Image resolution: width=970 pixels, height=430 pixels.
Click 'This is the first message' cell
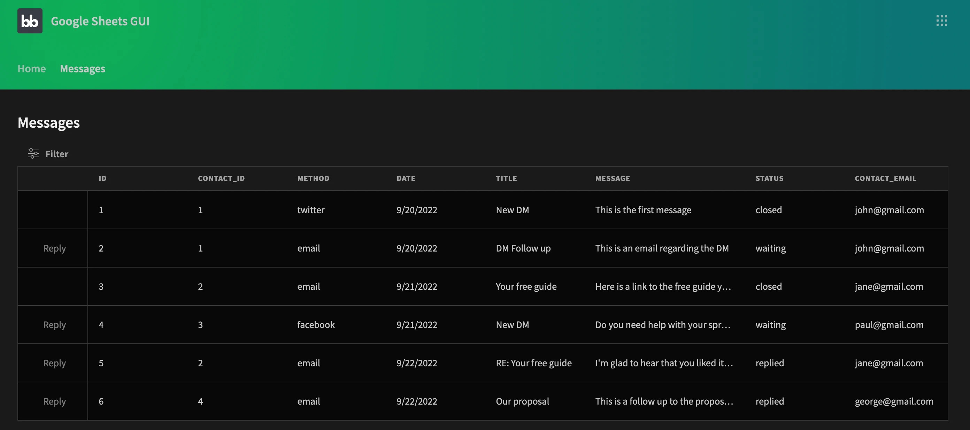[x=643, y=210]
